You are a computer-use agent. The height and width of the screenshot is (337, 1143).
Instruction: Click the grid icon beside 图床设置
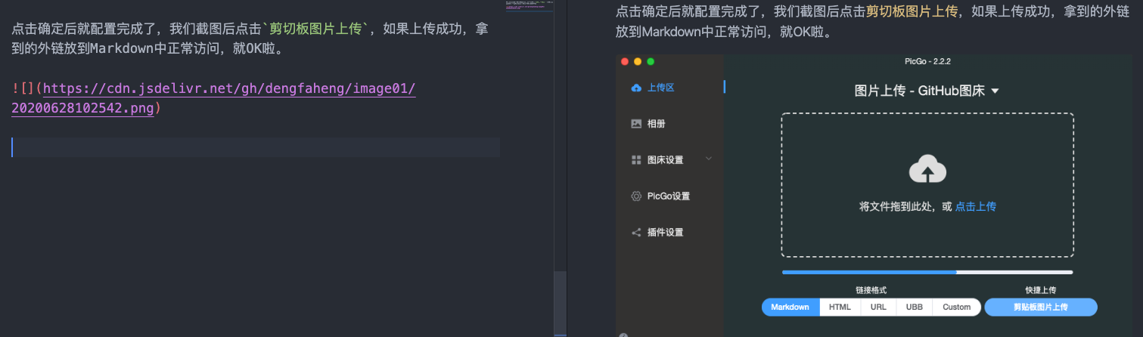(x=636, y=160)
